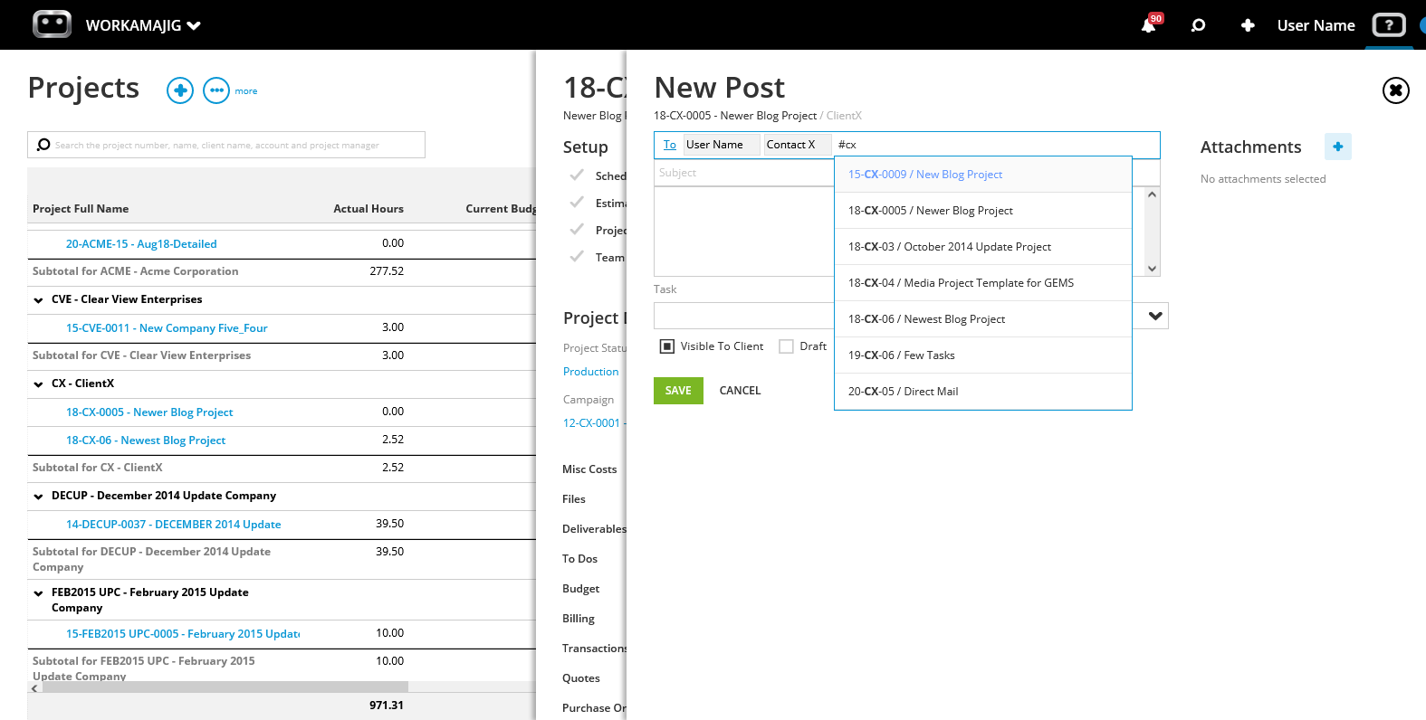Sort by Project Full Name column header
This screenshot has width=1426, height=720.
[x=81, y=209]
